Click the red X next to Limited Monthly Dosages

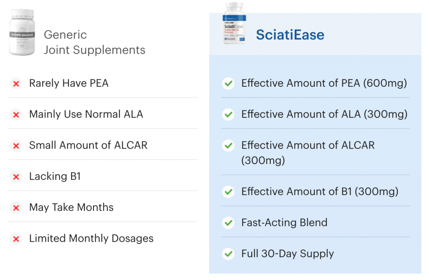coord(16,239)
